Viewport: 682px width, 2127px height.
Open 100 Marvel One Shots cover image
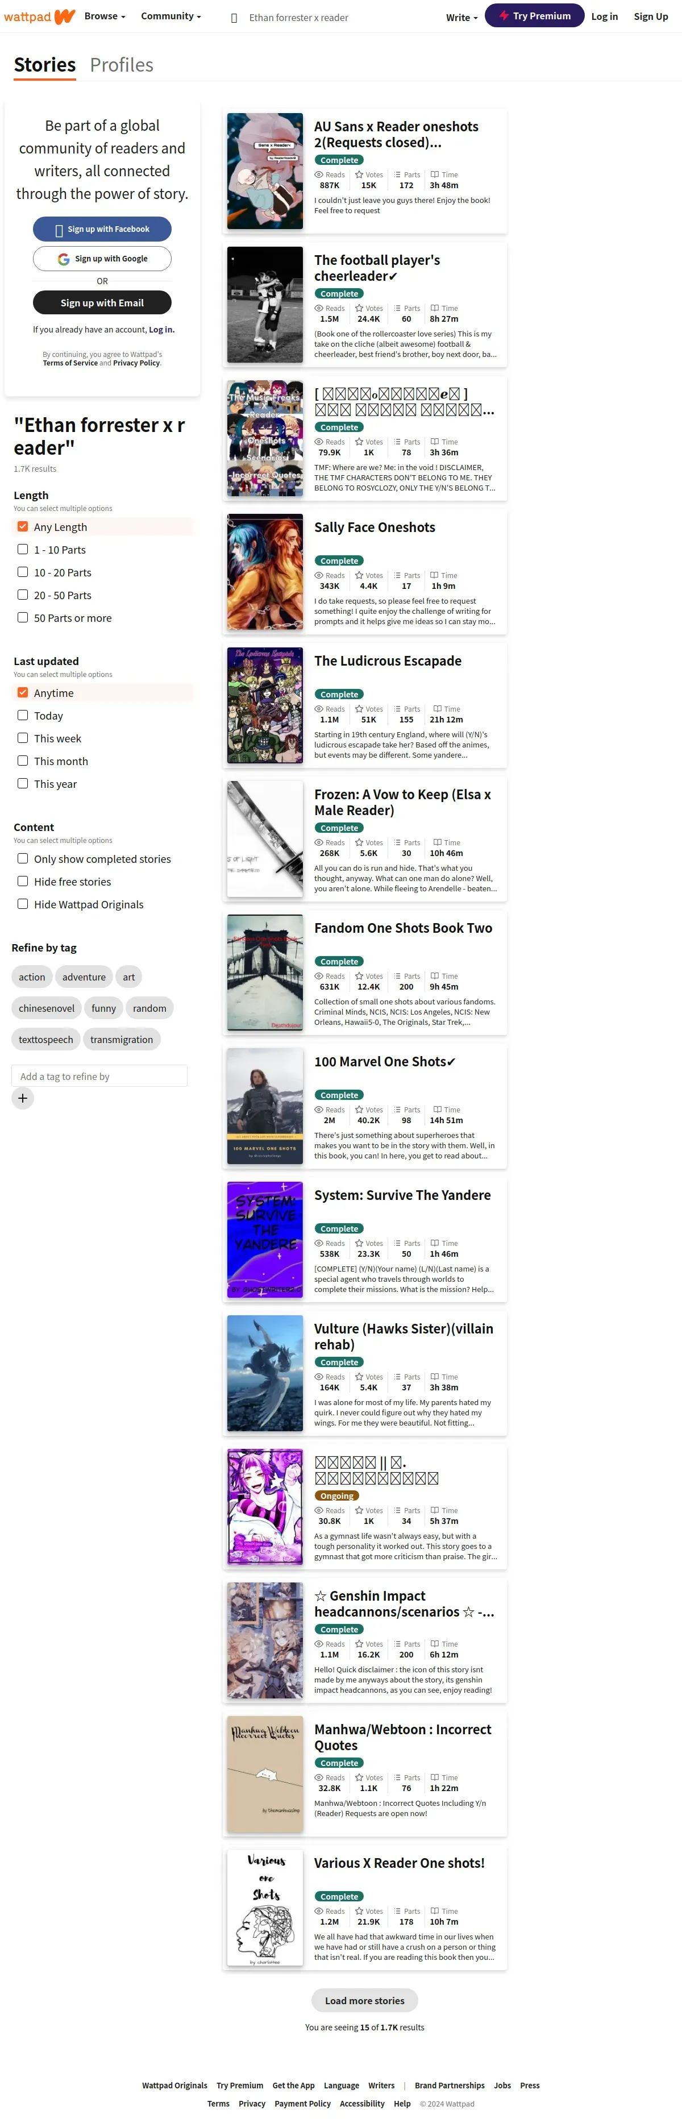265,1107
